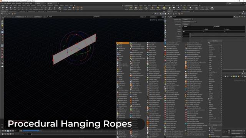This screenshot has height=138, width=246.
Task: Click the Persp viewport button
Action: pos(155,20)
